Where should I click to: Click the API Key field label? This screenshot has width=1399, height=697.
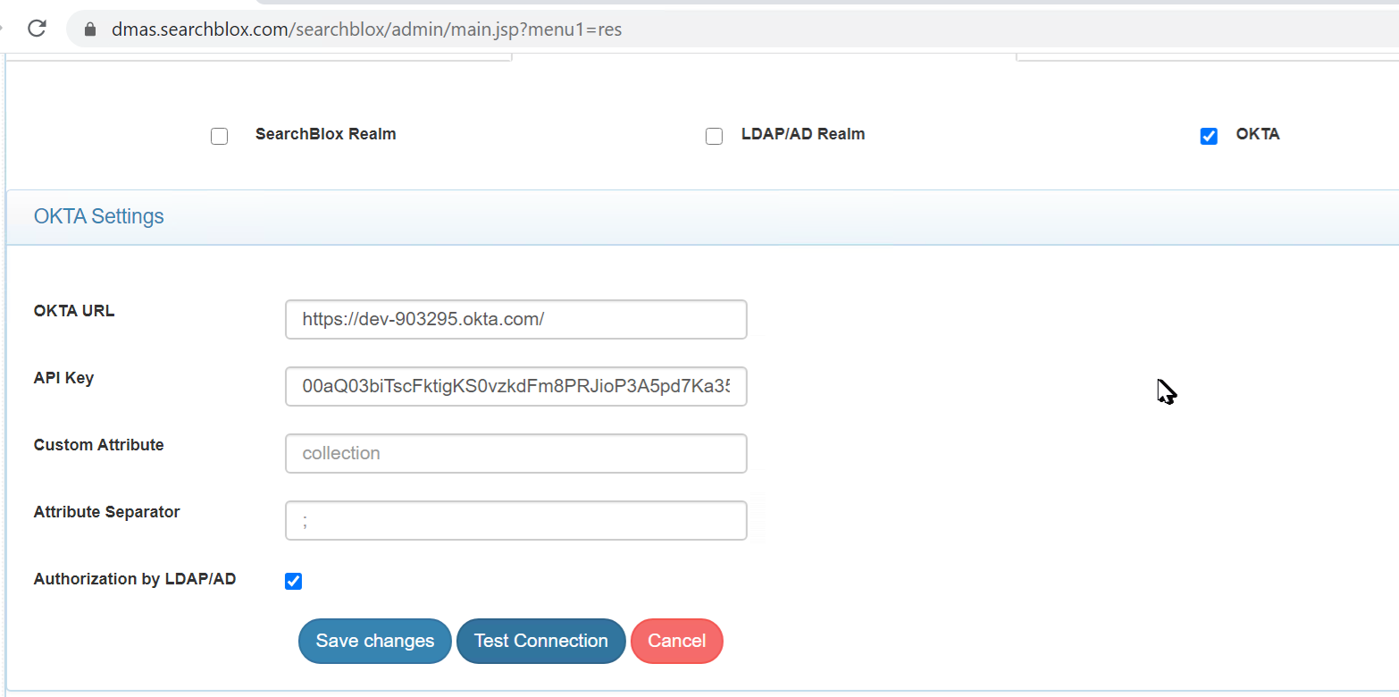(x=63, y=378)
